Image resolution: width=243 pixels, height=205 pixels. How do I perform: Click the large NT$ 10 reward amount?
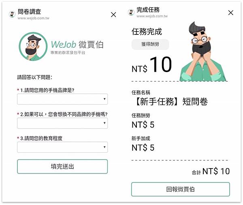(152, 65)
